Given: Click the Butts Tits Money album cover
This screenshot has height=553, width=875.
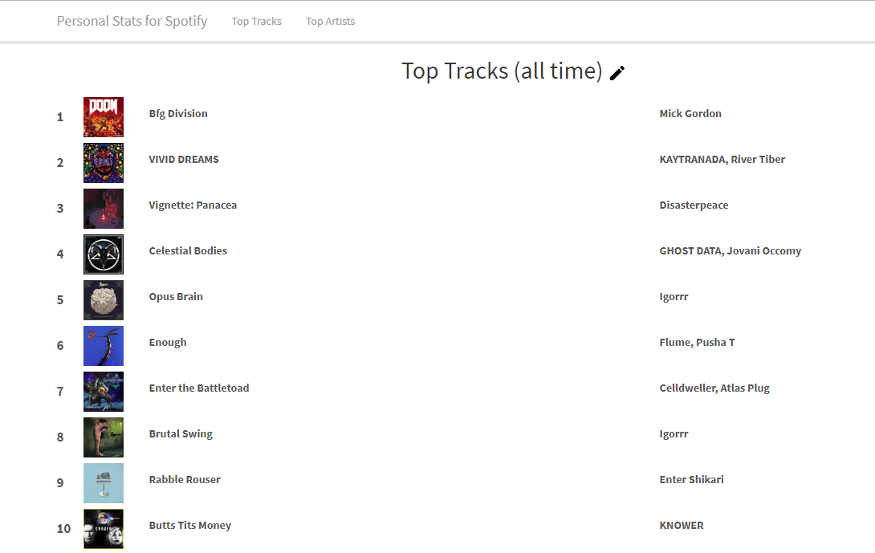Looking at the screenshot, I should [104, 529].
